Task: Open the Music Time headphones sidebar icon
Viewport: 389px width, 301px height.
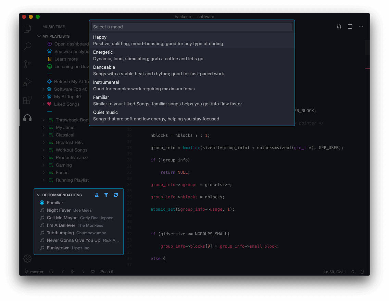Action: 27,118
